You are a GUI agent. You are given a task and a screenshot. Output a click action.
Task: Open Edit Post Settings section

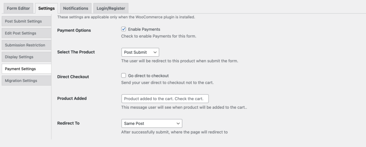click(21, 33)
